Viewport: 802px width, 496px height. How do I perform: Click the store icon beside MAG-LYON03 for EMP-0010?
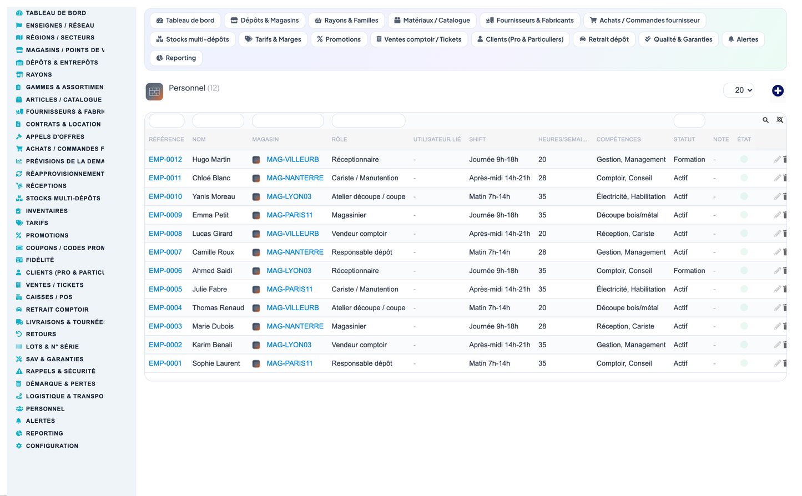[256, 196]
